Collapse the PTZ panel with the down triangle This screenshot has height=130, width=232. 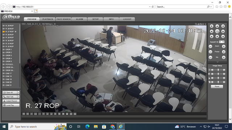tap(217, 62)
